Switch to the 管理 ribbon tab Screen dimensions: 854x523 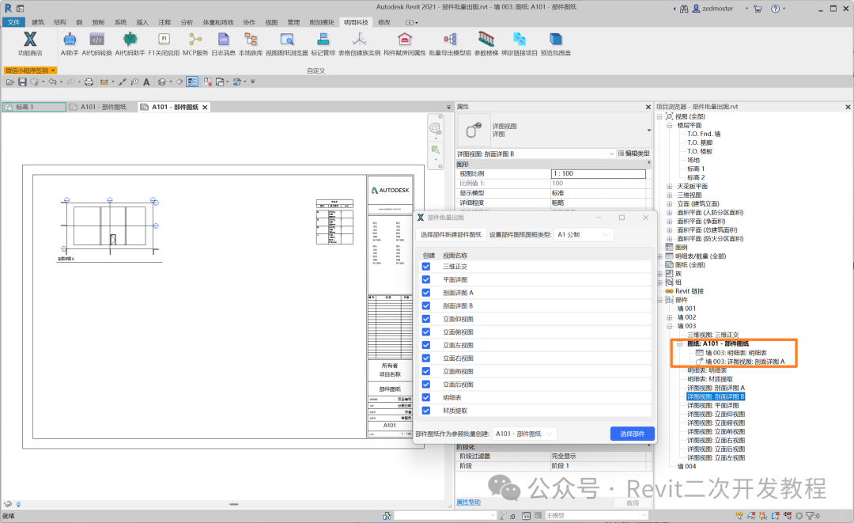pyautogui.click(x=293, y=22)
